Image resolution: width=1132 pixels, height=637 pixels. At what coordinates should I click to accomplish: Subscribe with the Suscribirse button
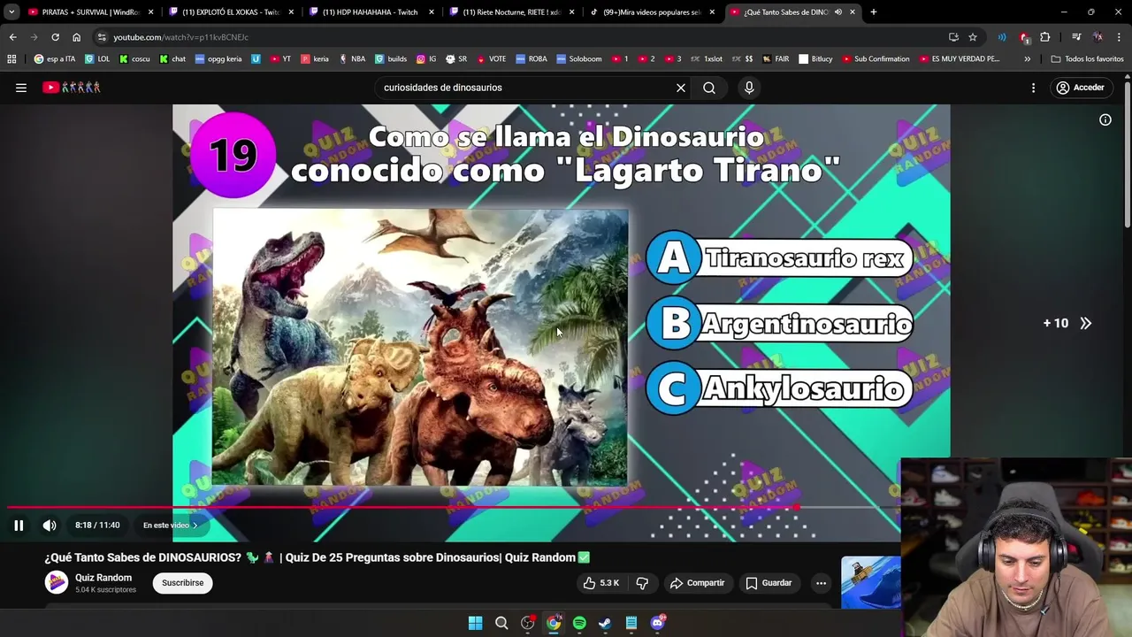point(183,583)
